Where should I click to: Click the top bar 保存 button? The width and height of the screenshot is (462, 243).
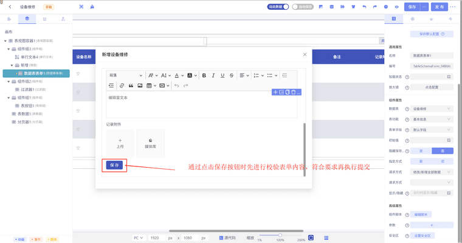point(412,7)
